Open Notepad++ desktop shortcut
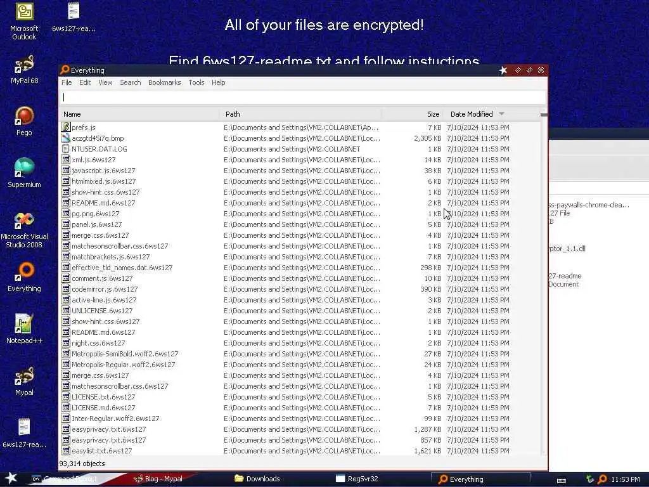Viewport: 649px width, 487px height. (x=24, y=329)
